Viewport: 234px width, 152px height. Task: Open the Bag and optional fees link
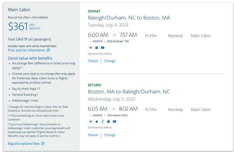[24, 144]
